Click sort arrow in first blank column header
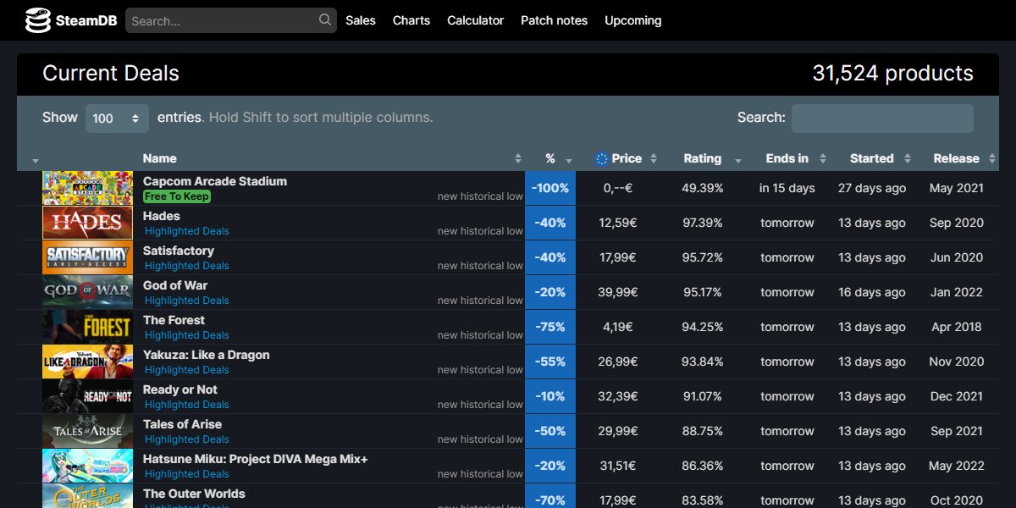The height and width of the screenshot is (508, 1016). pyautogui.click(x=36, y=161)
